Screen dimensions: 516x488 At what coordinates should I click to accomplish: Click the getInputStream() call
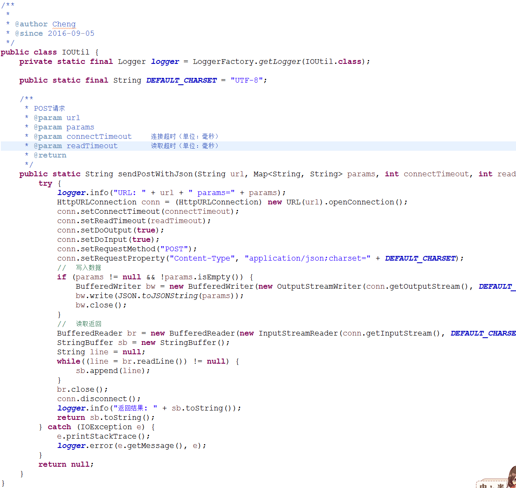point(403,333)
